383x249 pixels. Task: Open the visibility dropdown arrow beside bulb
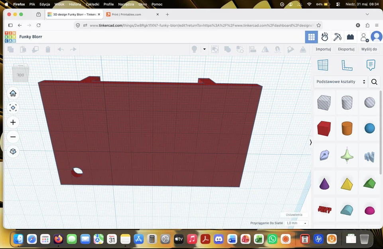(204, 49)
